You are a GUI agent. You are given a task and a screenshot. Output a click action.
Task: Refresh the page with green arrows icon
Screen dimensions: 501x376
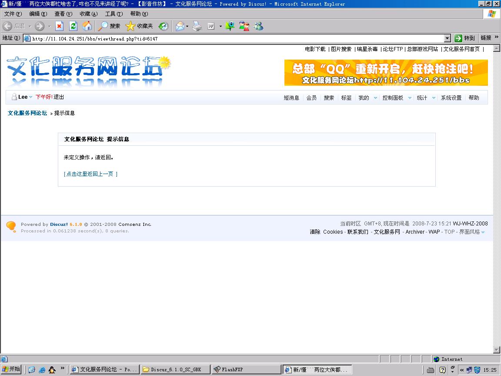click(73, 26)
